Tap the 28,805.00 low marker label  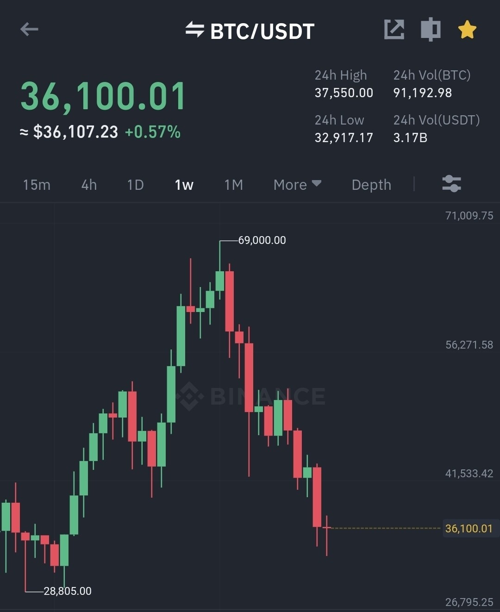[x=68, y=591]
